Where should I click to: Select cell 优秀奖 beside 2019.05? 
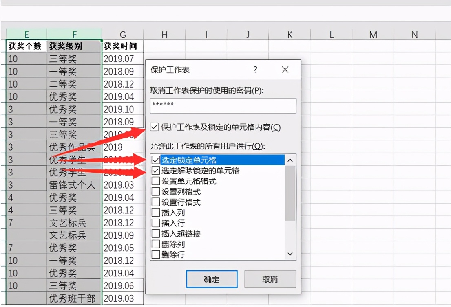74,248
